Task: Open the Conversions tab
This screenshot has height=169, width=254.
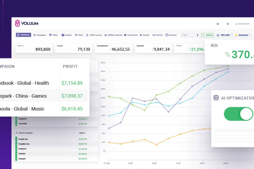Action: point(131,35)
